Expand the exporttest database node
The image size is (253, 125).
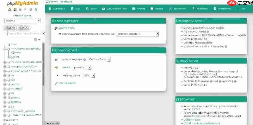[x=5, y=89]
